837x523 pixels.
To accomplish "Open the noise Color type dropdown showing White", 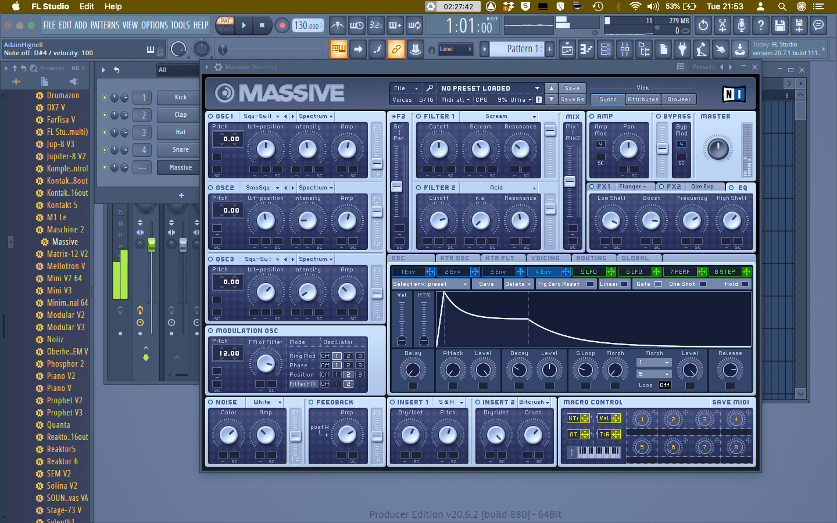I will point(266,402).
